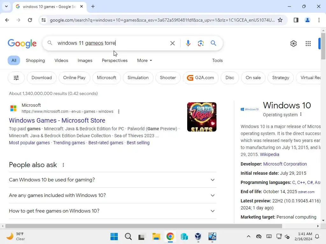This screenshot has height=244, width=326.
Task: Open Best-rated games sitelink
Action: (106, 143)
